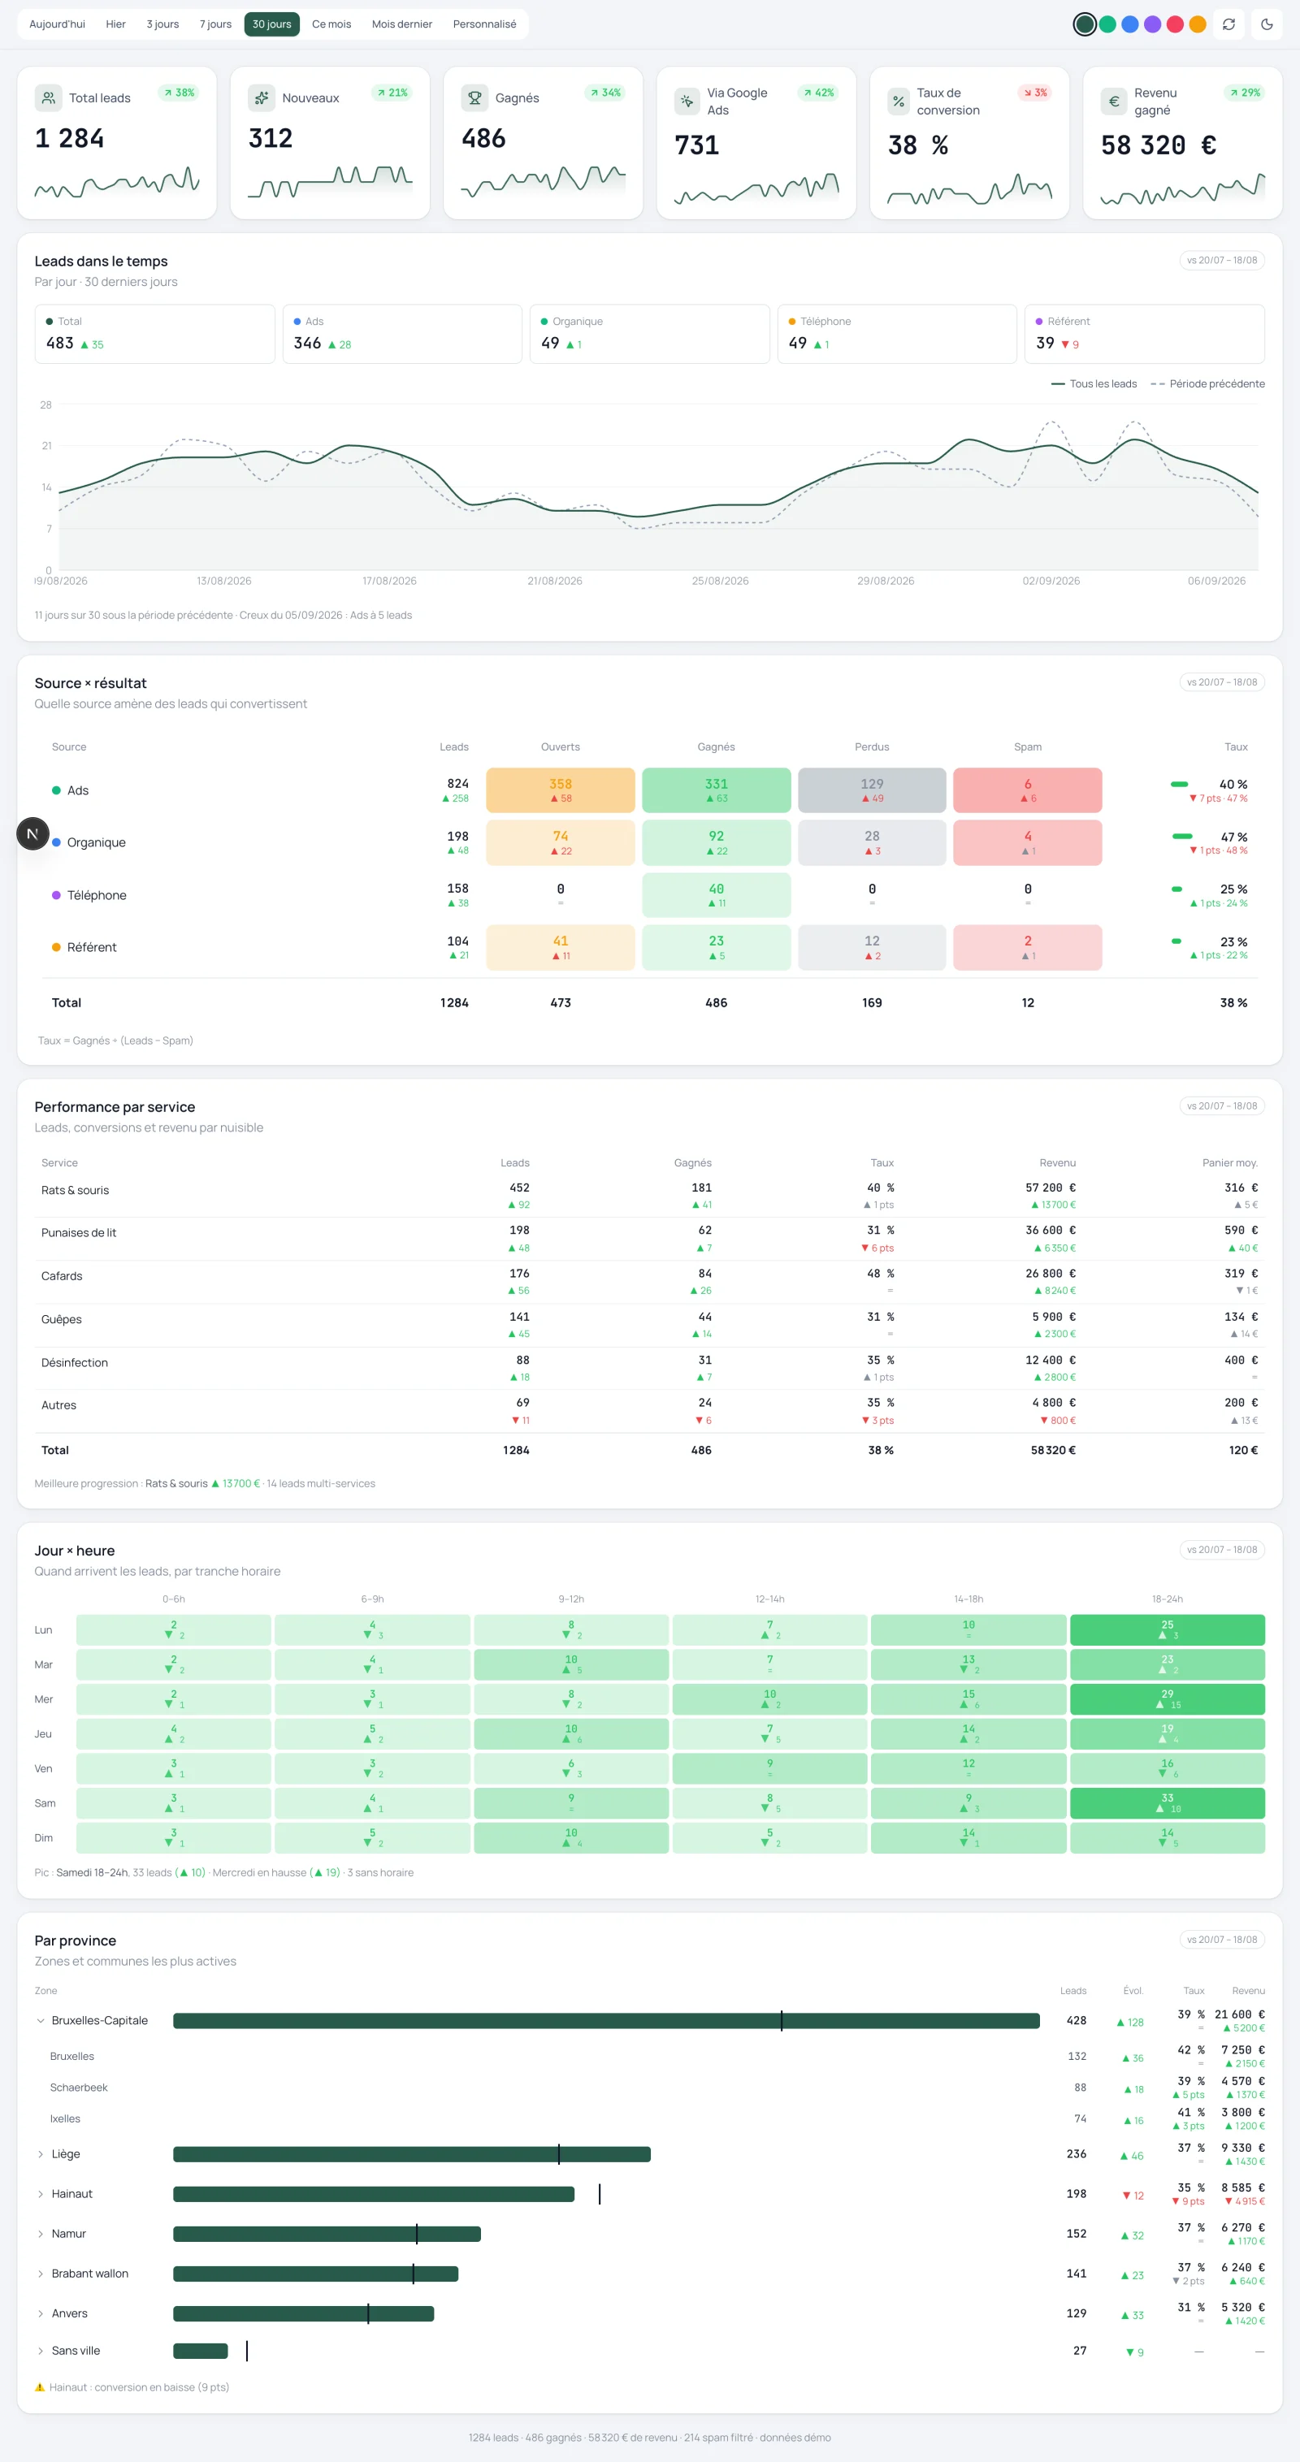Click the Hainaut warning triangle icon
The image size is (1300, 2462).
(40, 2387)
